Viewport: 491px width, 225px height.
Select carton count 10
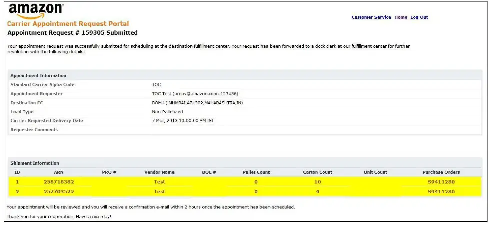[x=318, y=182]
